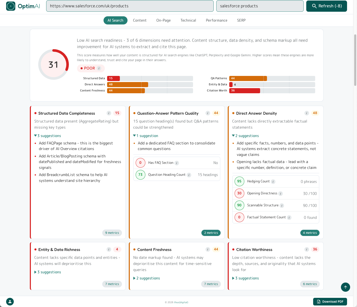
Task: Click the Direct Answers score bar
Action: [x=150, y=85]
